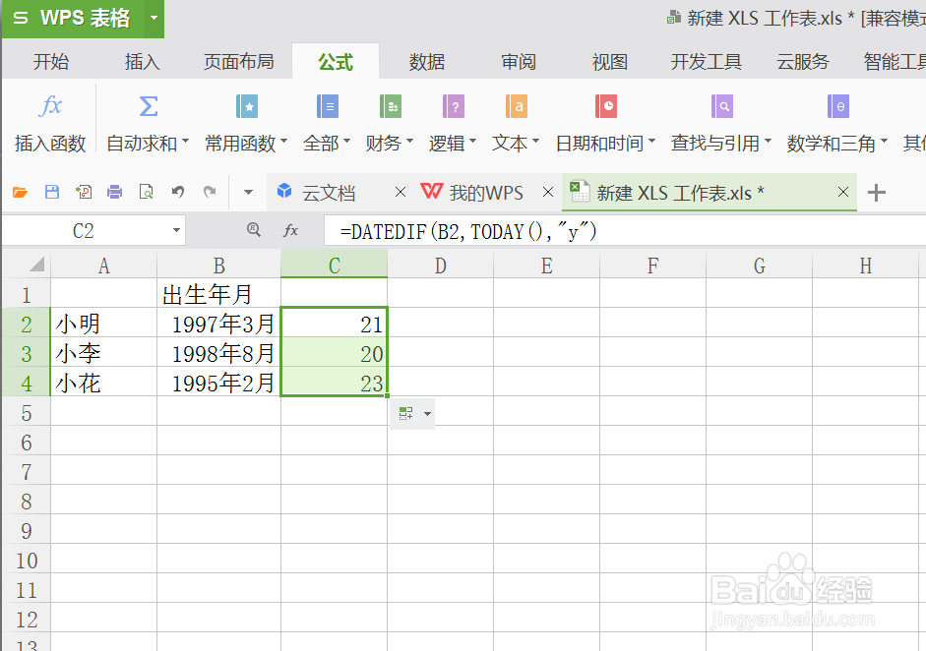Viewport: 926px width, 651px height.
Task: Select cell containing 小花
Action: [x=104, y=383]
